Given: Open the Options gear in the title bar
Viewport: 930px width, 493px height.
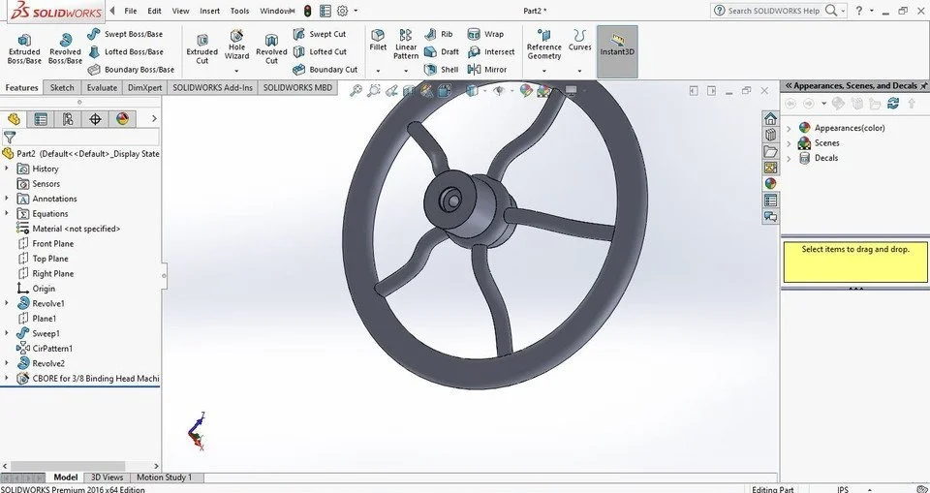Looking at the screenshot, I should (x=342, y=11).
